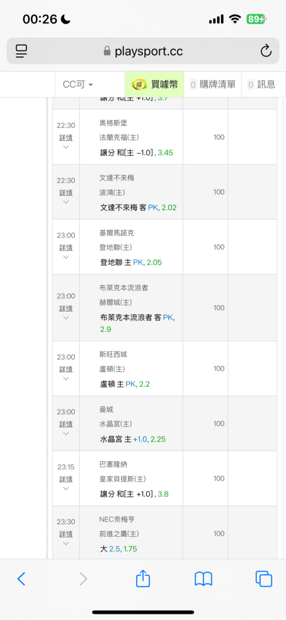The image size is (286, 620).
Task: Select the 布萊克本流浪者 客 PK prediction row
Action: point(137,322)
